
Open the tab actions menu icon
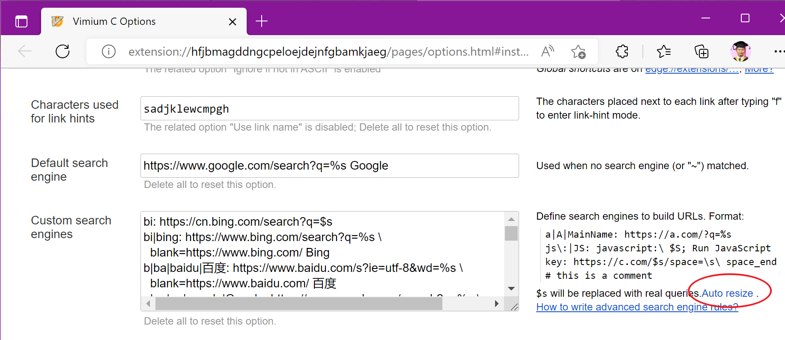[21, 21]
